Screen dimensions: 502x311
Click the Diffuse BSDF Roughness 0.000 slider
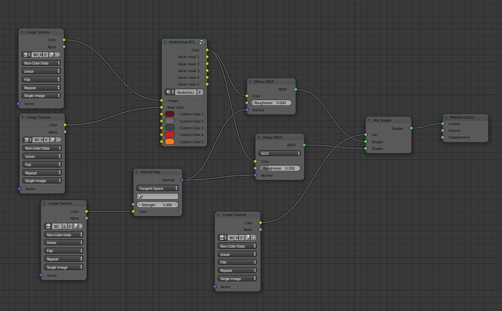[271, 103]
